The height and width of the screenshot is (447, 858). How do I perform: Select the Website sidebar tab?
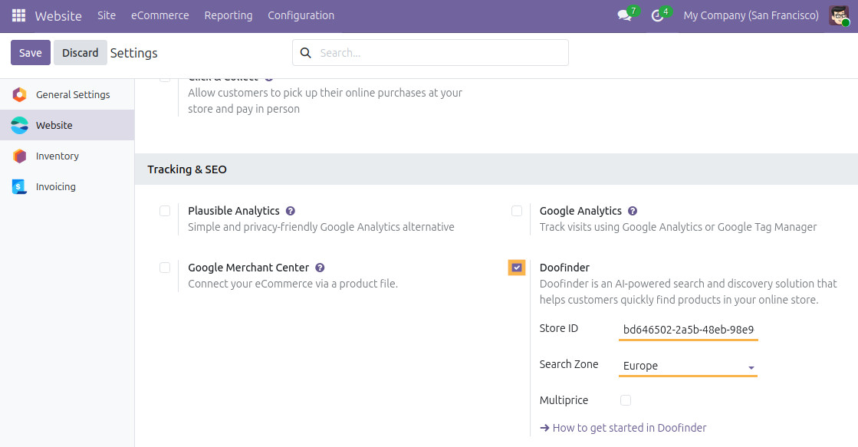[67, 125]
